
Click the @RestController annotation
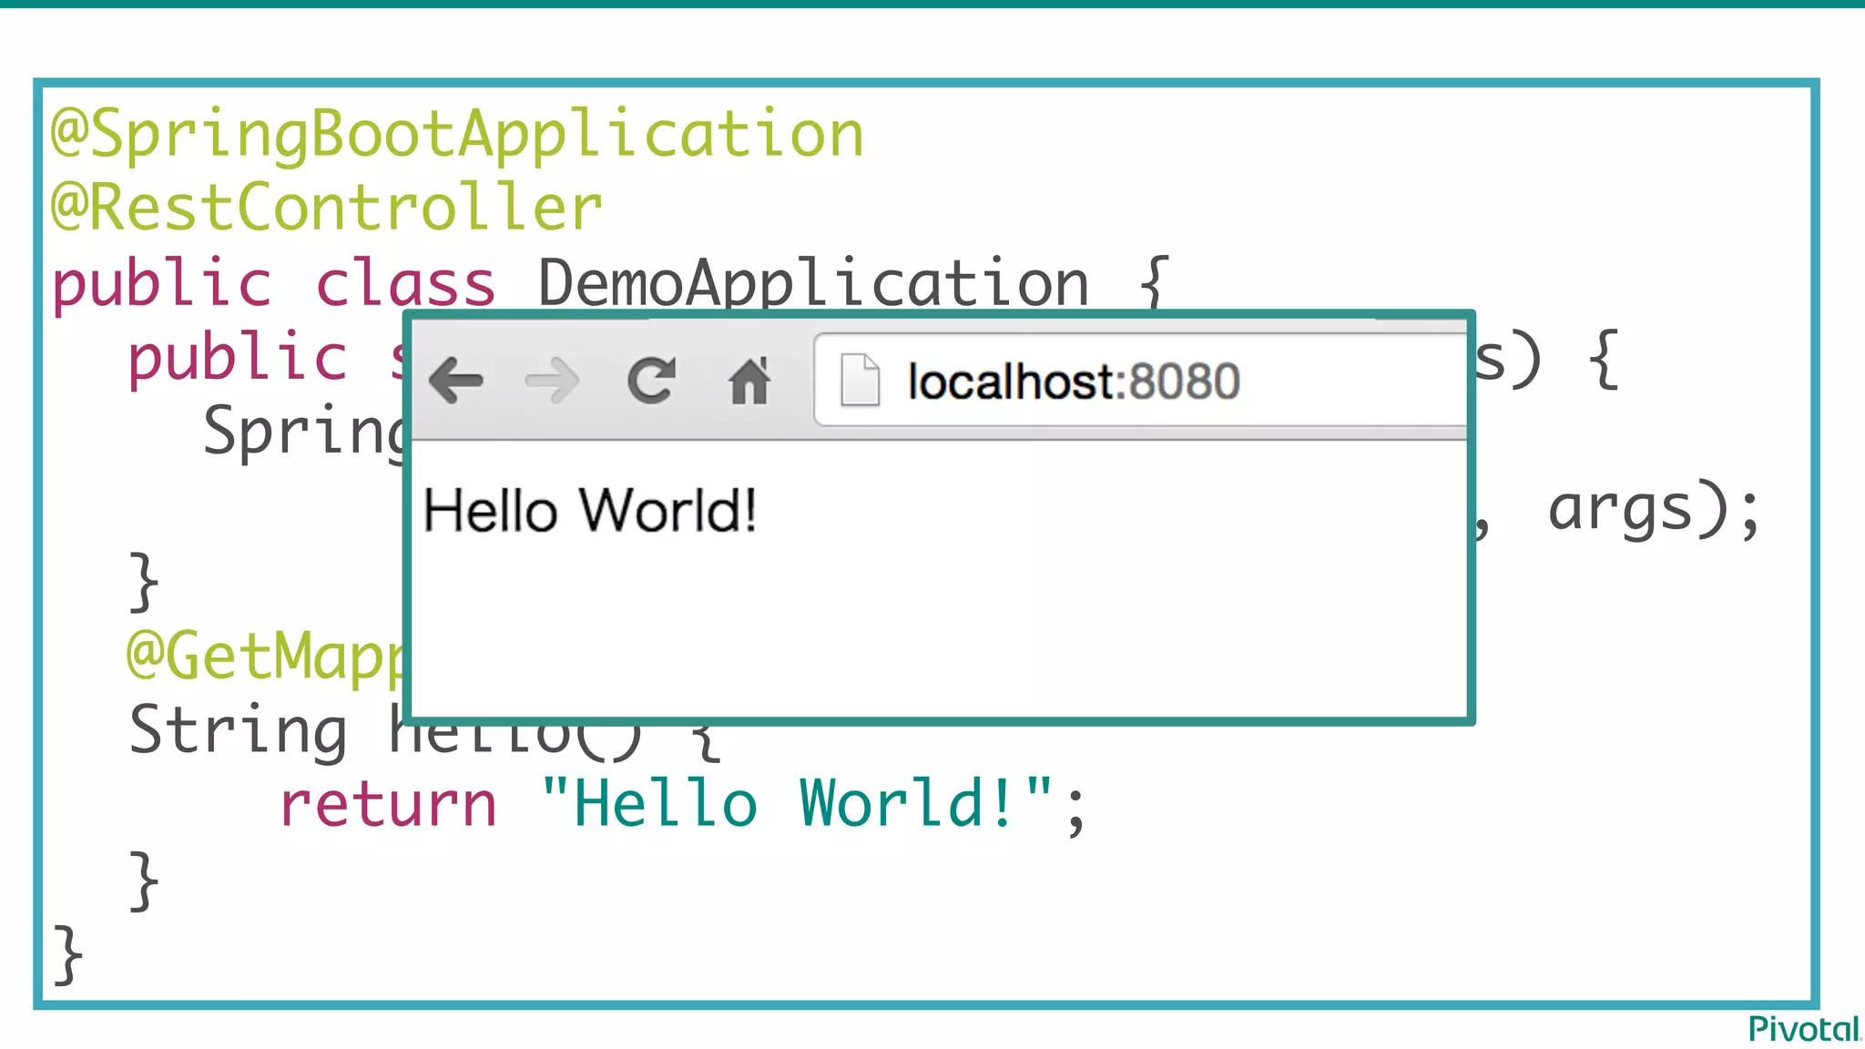(327, 207)
